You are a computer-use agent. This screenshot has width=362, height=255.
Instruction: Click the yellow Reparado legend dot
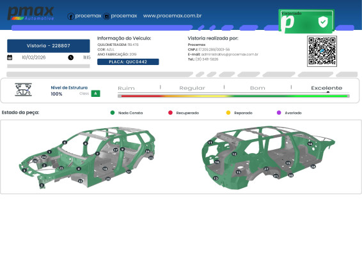point(228,113)
